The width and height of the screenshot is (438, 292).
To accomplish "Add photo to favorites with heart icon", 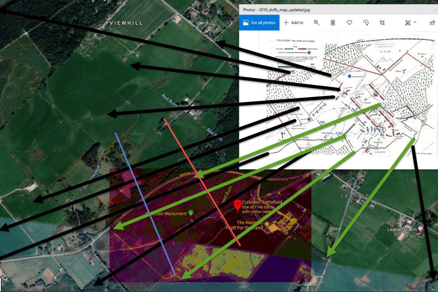I will (x=349, y=23).
